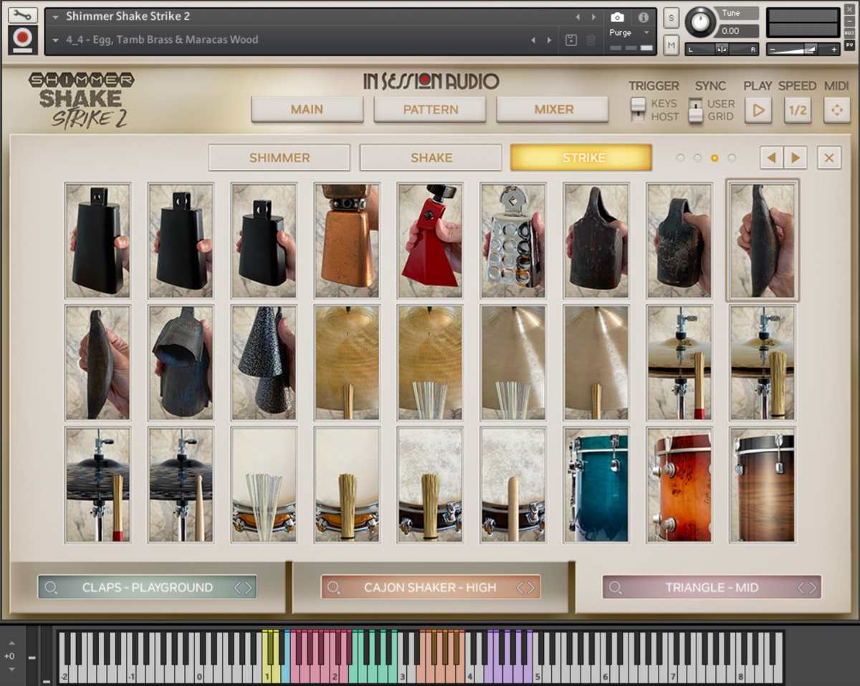The height and width of the screenshot is (686, 860).
Task: Click the magnifier on Triangle - Mid
Action: 615,587
